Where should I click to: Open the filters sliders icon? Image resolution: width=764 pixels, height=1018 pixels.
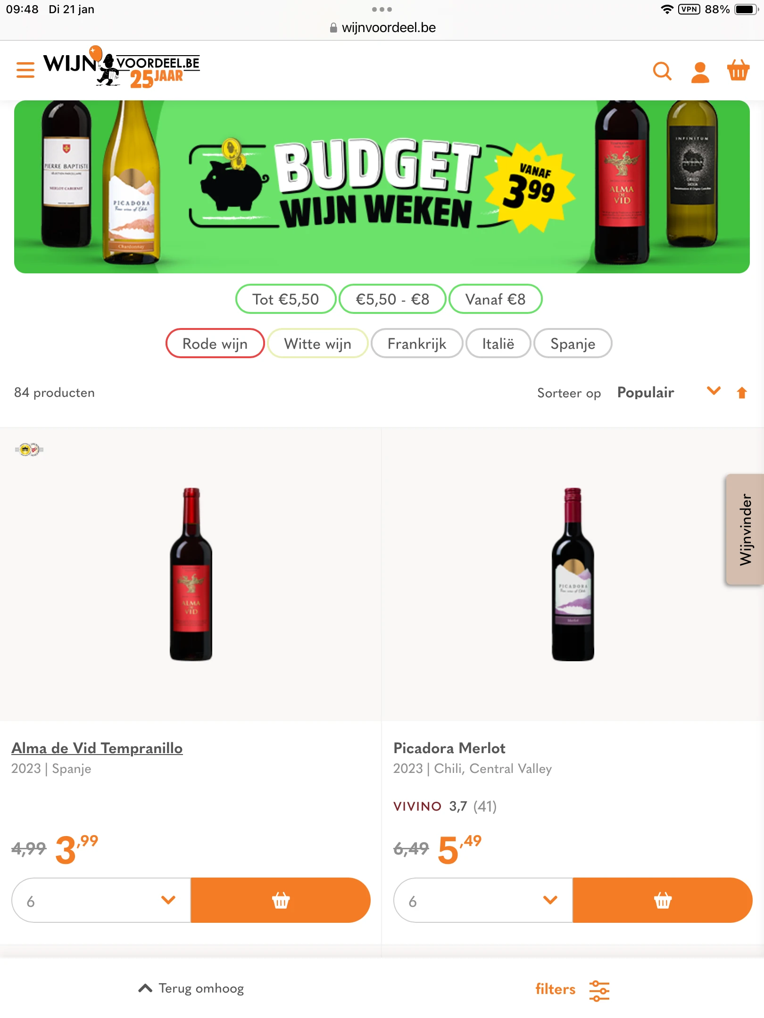(599, 990)
